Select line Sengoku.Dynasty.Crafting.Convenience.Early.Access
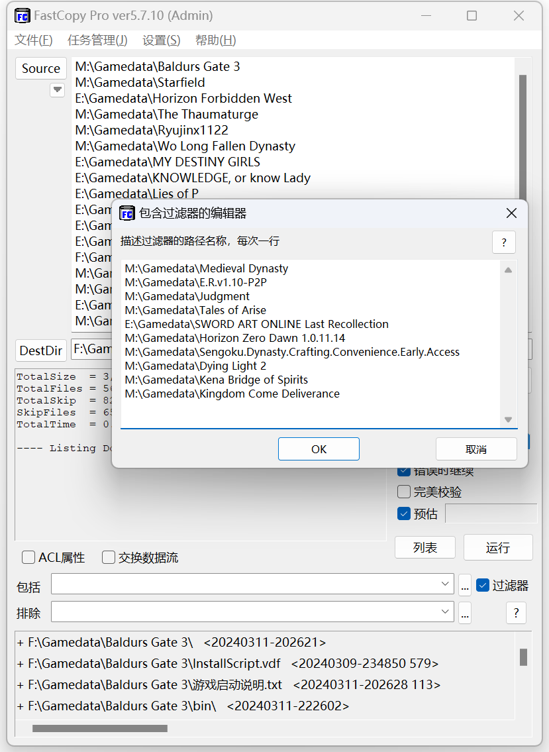The image size is (549, 752). pyautogui.click(x=292, y=352)
